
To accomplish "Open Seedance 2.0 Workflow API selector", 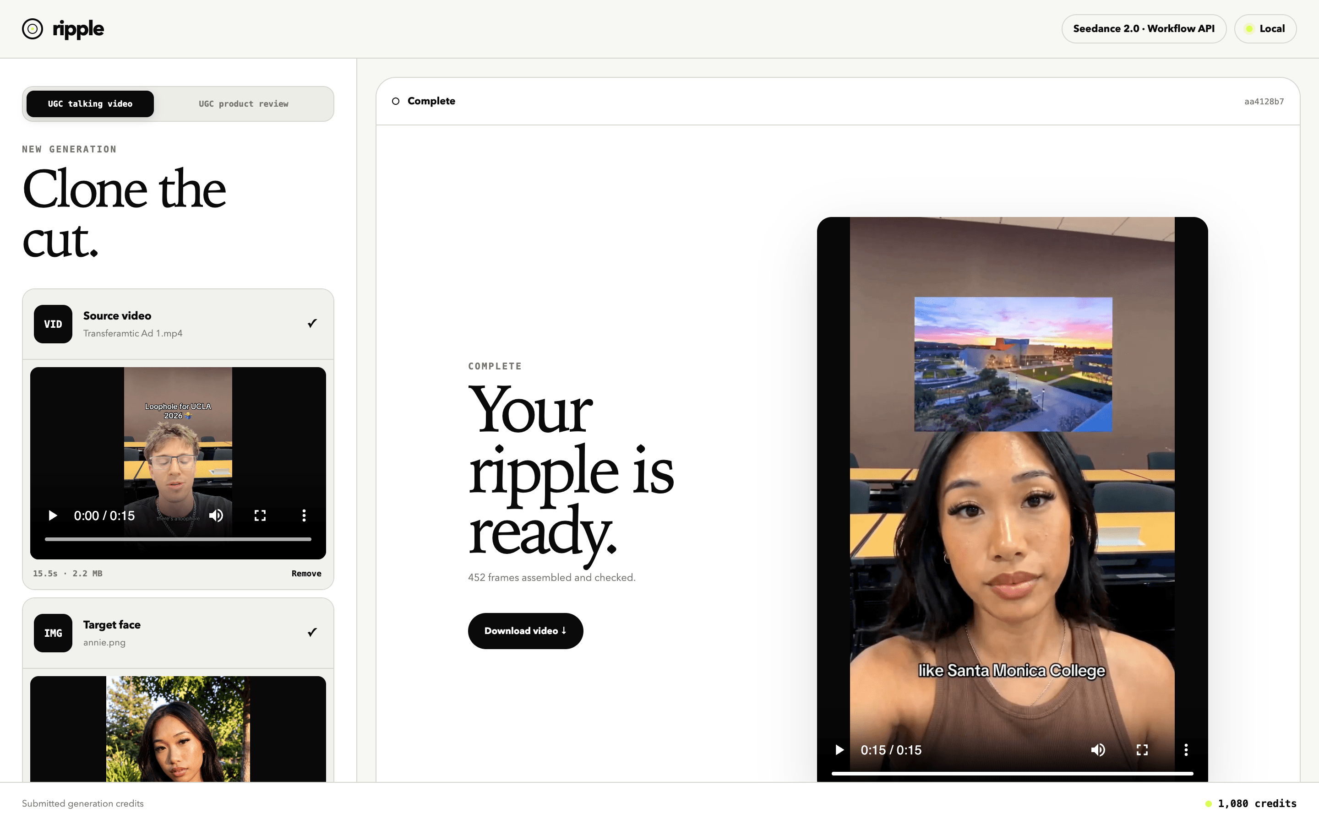I will (x=1144, y=28).
